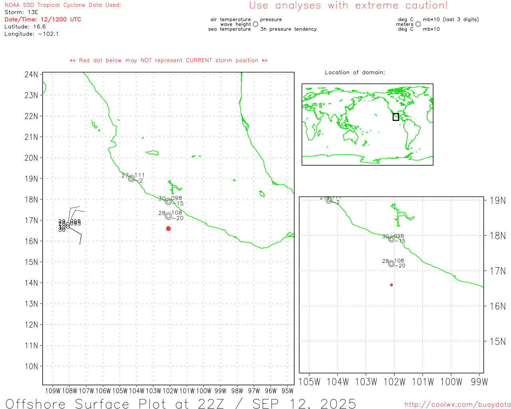Click the black domain box on world map
Viewport: 511px width, 409px height.
tap(396, 117)
